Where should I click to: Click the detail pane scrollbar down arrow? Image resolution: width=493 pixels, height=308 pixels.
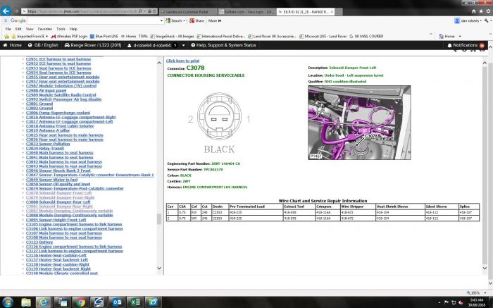(x=485, y=268)
